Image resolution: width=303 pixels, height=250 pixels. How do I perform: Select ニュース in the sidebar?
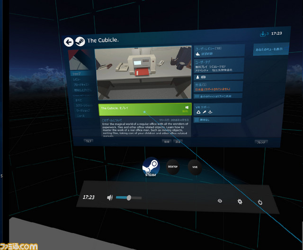pos(81,116)
